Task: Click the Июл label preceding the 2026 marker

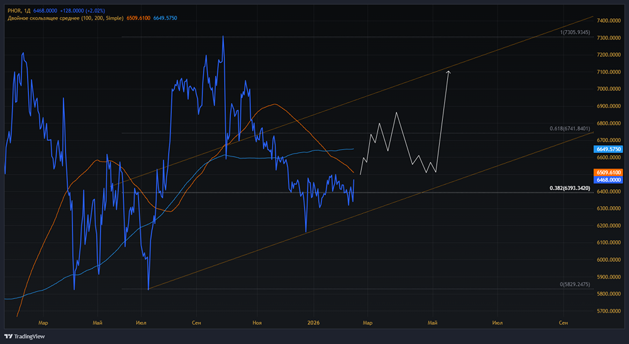Action: coord(141,323)
